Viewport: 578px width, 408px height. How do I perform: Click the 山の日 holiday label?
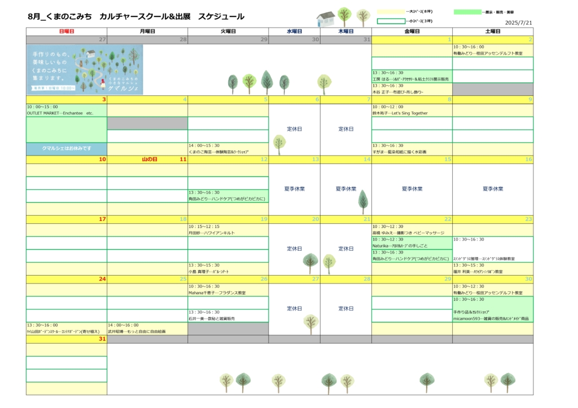click(150, 159)
